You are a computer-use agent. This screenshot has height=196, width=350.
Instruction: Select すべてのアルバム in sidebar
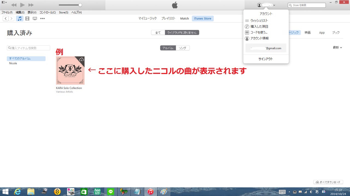point(26,59)
